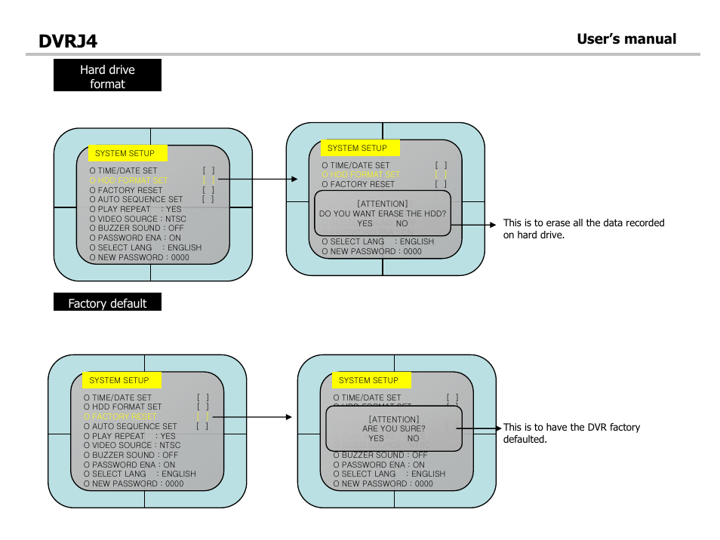Image resolution: width=720 pixels, height=540 pixels.
Task: Click NO in the erase HDD dialog
Action: coord(402,223)
